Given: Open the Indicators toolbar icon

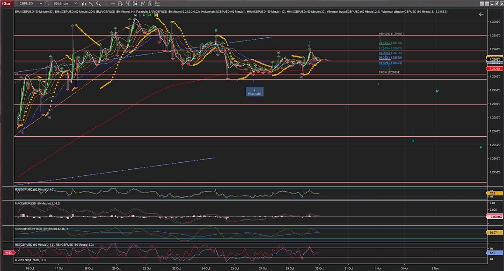Looking at the screenshot, I should (x=135, y=4).
